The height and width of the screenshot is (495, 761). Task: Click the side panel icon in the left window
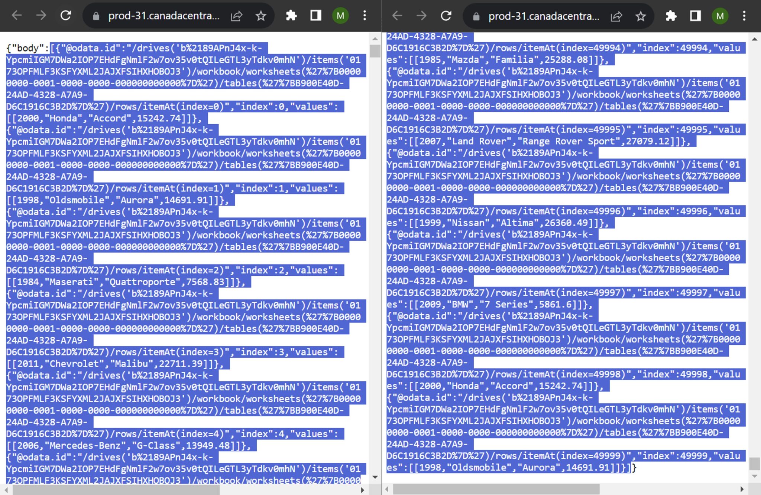tap(315, 16)
